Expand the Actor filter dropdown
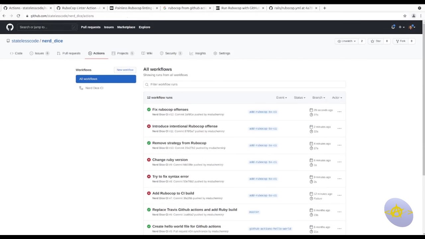 coord(337,98)
